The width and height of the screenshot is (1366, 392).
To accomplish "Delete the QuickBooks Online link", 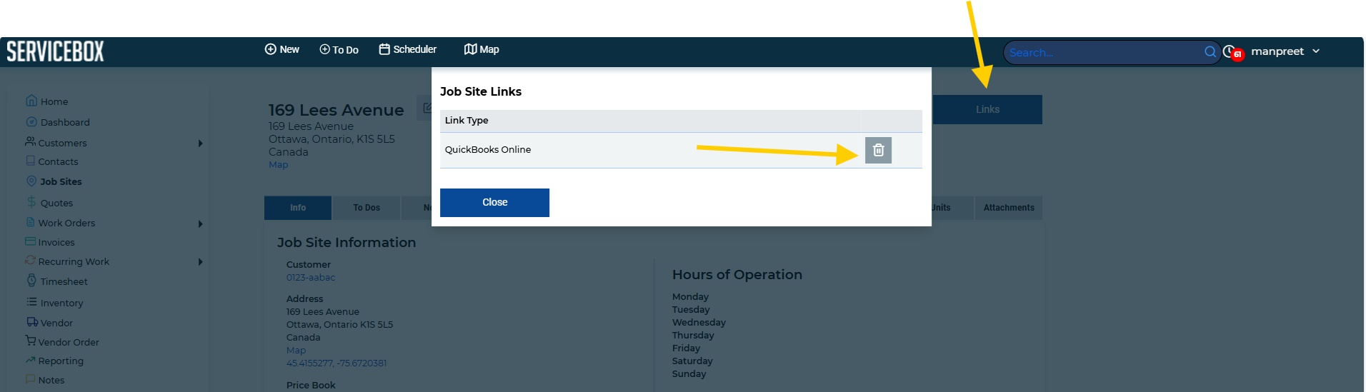I will pos(878,150).
